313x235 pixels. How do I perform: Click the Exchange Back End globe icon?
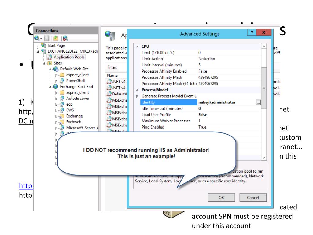click(x=56, y=87)
